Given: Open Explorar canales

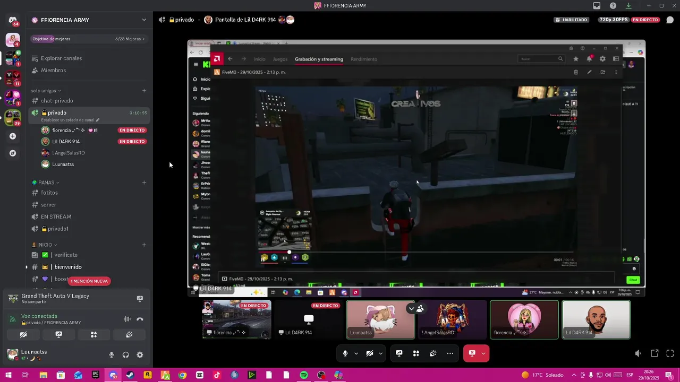Looking at the screenshot, I should [x=89, y=58].
